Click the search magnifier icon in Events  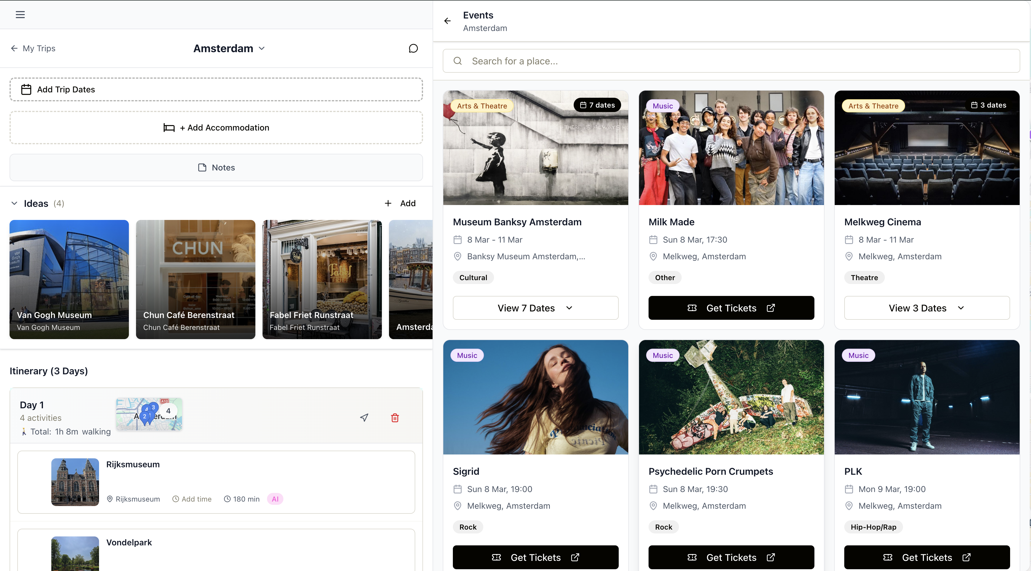tap(457, 61)
